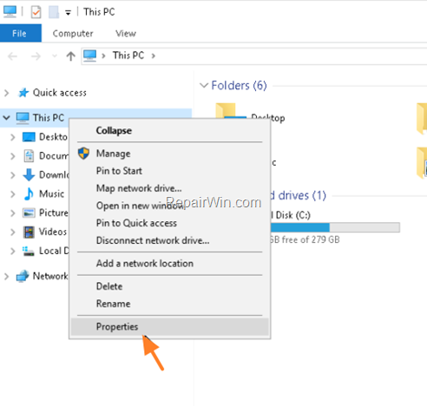Click Pin to Quick access entry
Image resolution: width=427 pixels, height=406 pixels.
point(169,223)
